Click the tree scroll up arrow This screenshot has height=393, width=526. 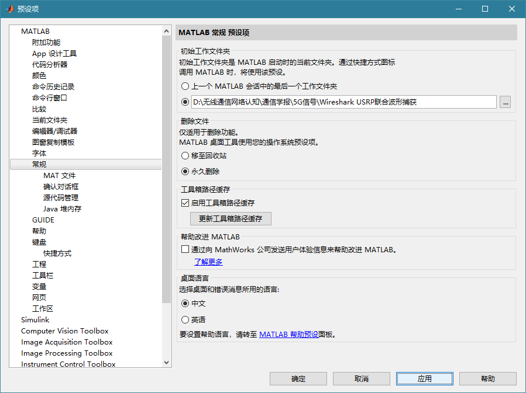(x=166, y=31)
